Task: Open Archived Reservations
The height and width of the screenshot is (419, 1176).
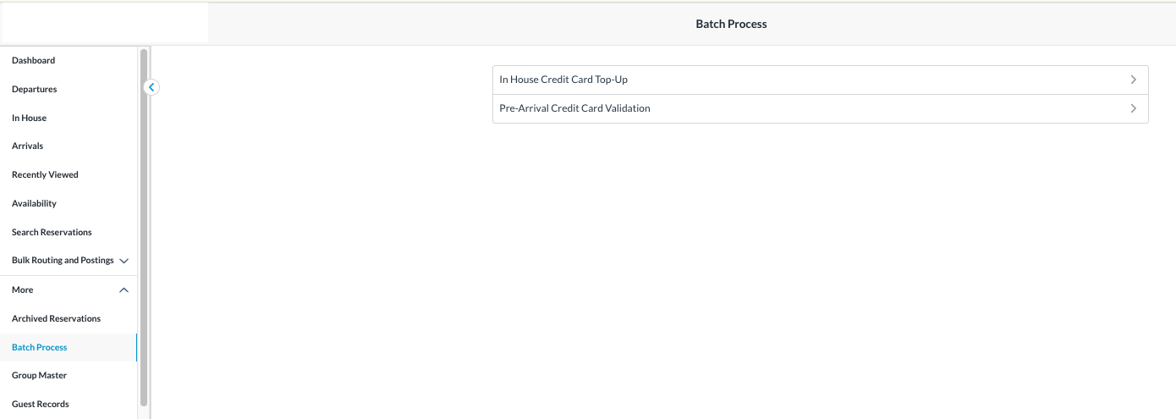Action: (x=56, y=318)
